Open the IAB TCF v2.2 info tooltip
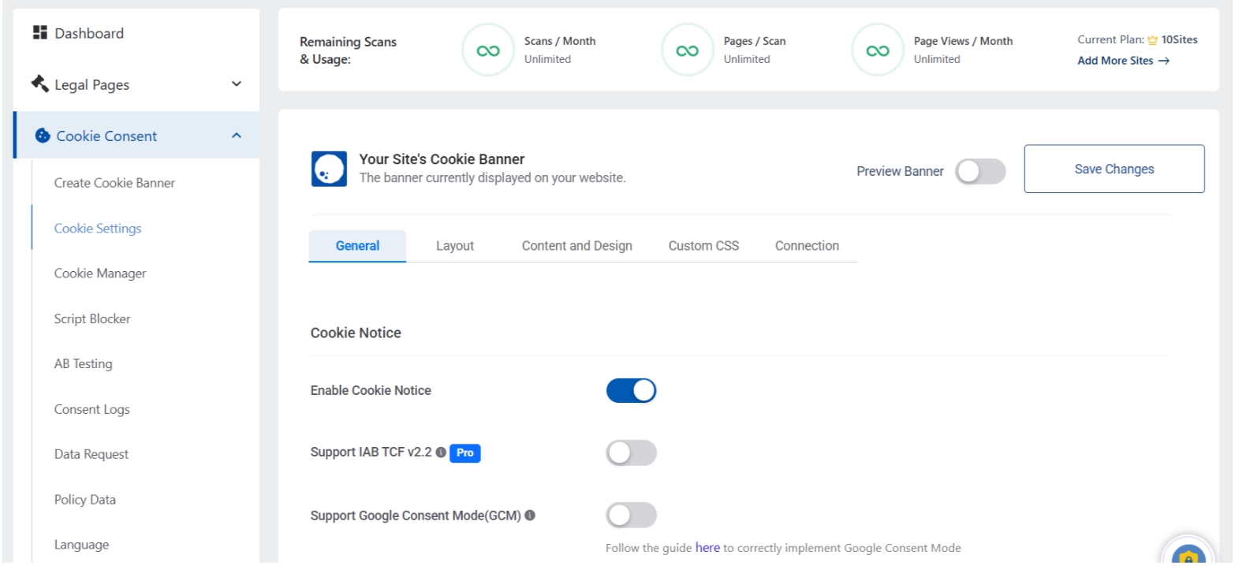This screenshot has width=1235, height=566. 439,452
